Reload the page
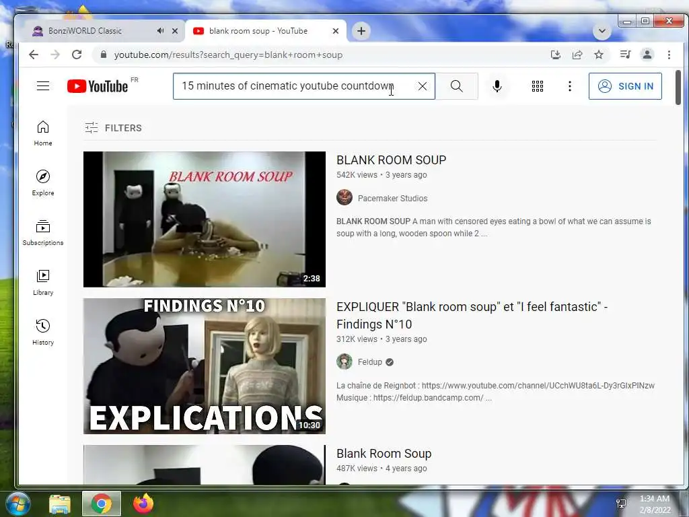Image resolution: width=689 pixels, height=517 pixels. pos(77,55)
